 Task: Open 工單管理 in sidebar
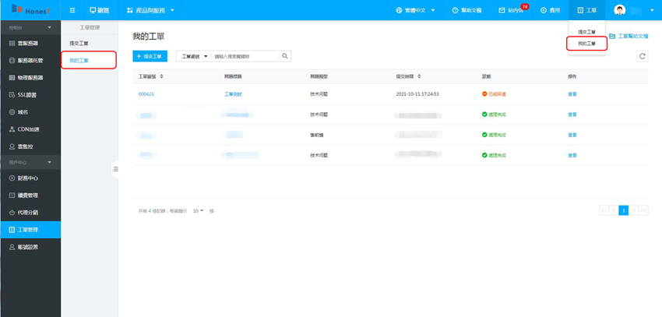coord(30,230)
